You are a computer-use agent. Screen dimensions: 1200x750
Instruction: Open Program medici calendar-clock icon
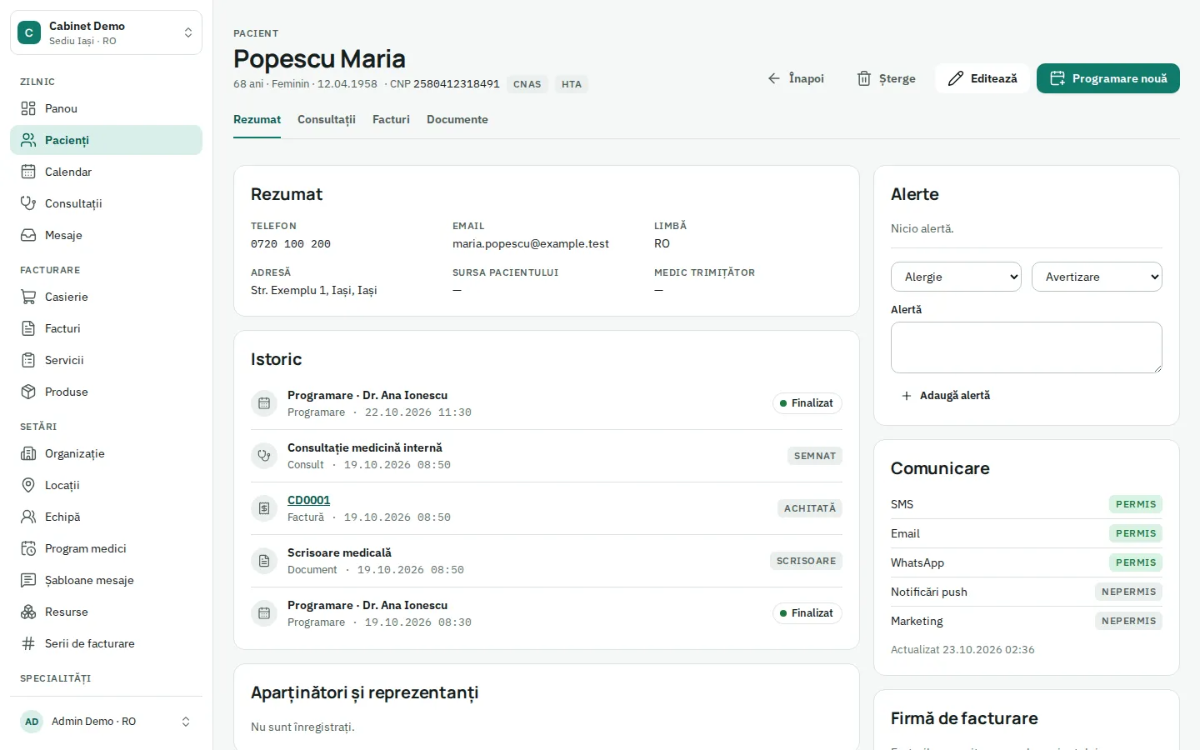pyautogui.click(x=28, y=548)
